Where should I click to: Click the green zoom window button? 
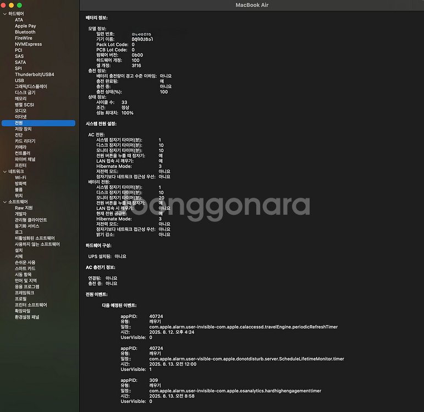click(x=19, y=5)
